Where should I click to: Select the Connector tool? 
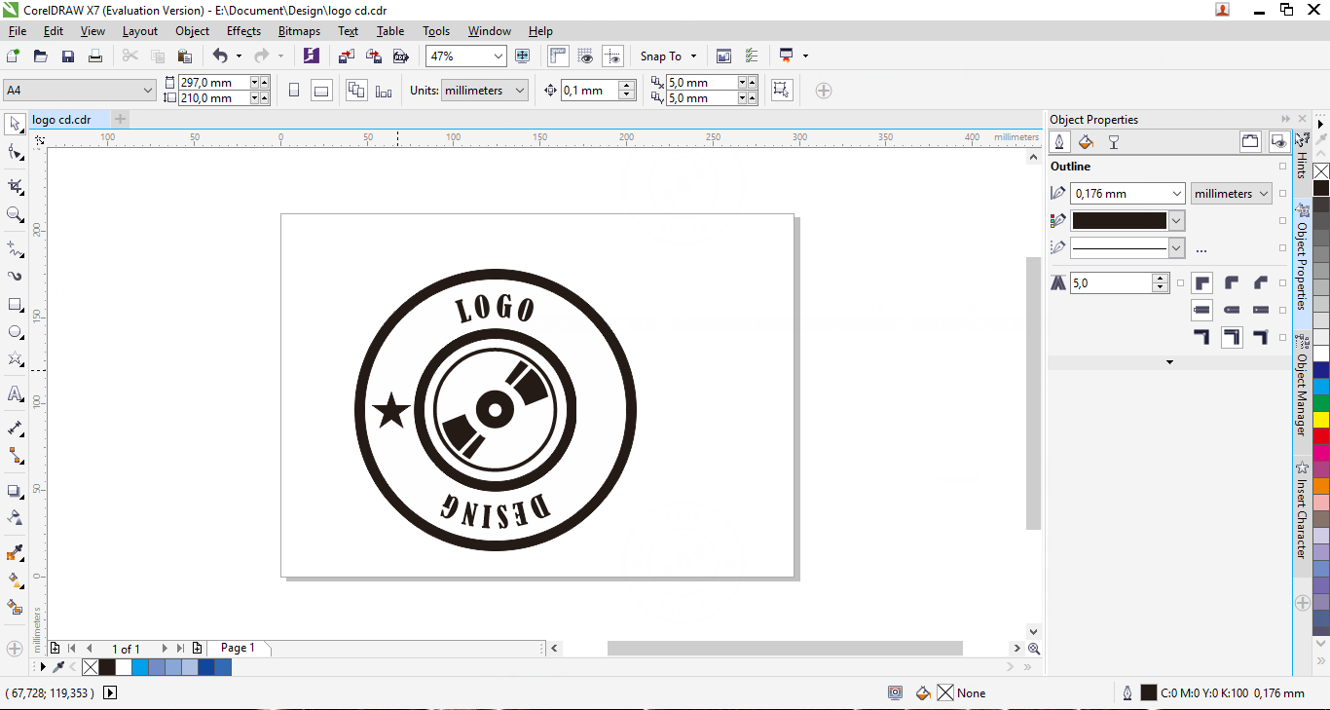click(x=15, y=455)
